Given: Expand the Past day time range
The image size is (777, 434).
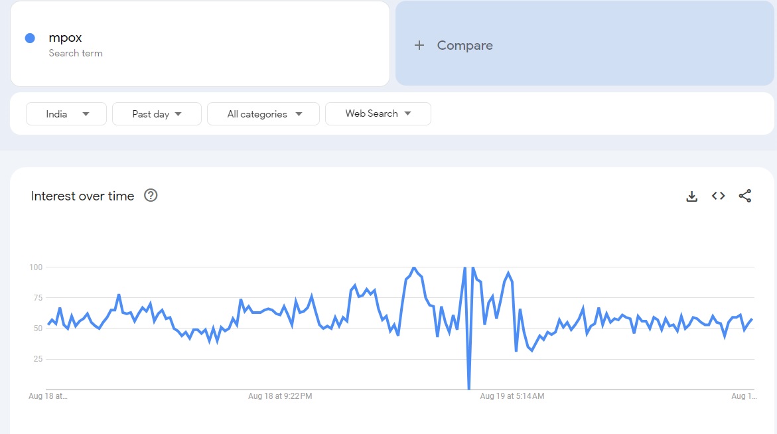Looking at the screenshot, I should coord(157,114).
